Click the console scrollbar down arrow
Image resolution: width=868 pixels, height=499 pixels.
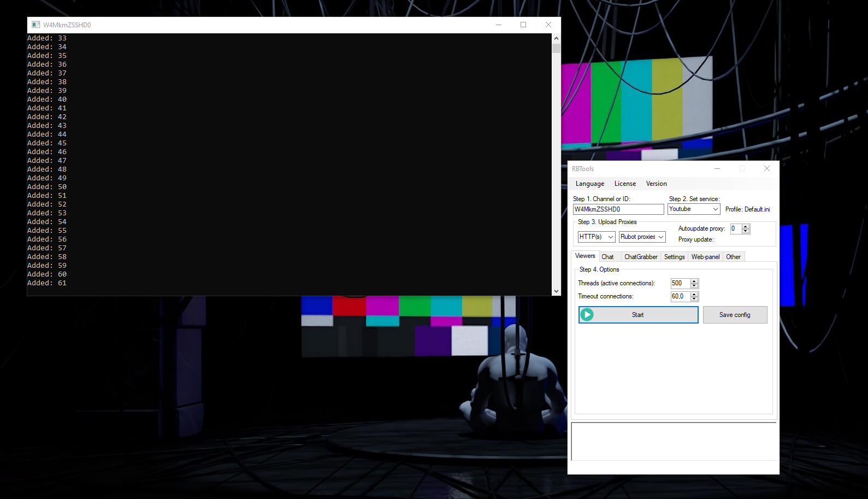[x=556, y=291]
